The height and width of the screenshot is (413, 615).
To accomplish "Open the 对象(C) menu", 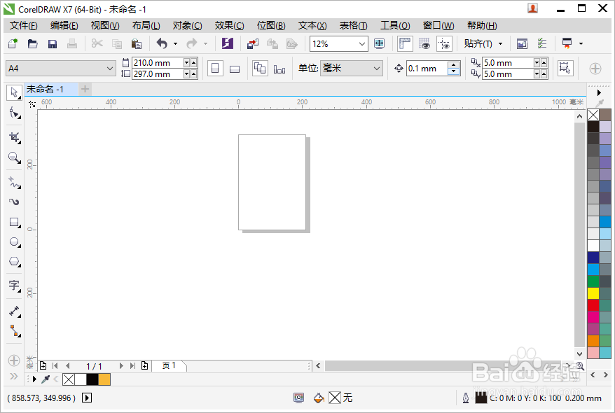I will [187, 25].
